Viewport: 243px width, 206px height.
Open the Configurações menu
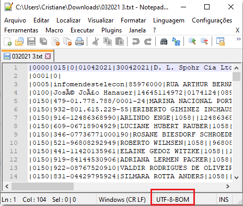click(212, 20)
